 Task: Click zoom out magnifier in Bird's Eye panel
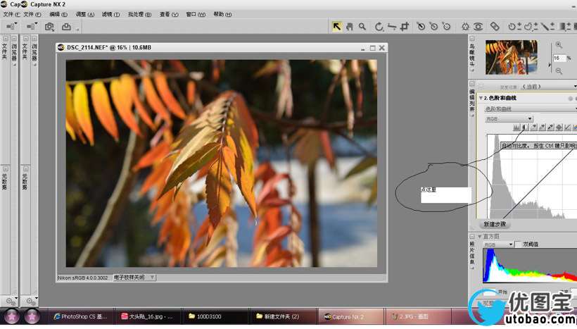click(559, 70)
